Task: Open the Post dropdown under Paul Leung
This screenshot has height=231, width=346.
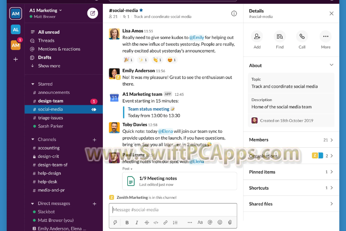Action: pos(127,168)
